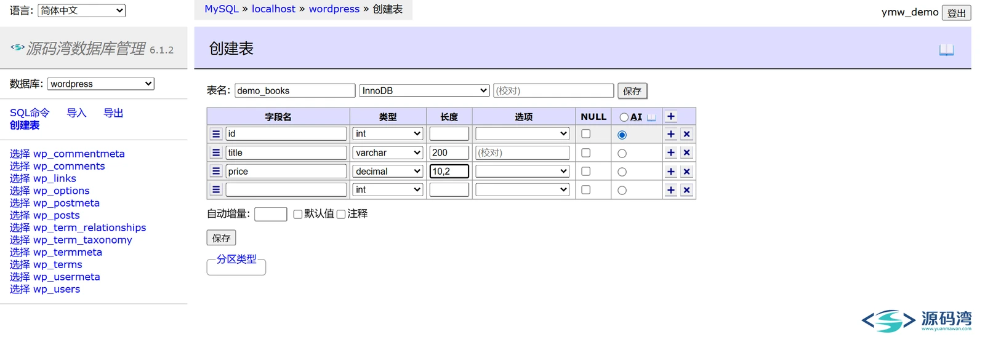The height and width of the screenshot is (345, 985).
Task: Open the options dropdown for id field
Action: point(523,133)
